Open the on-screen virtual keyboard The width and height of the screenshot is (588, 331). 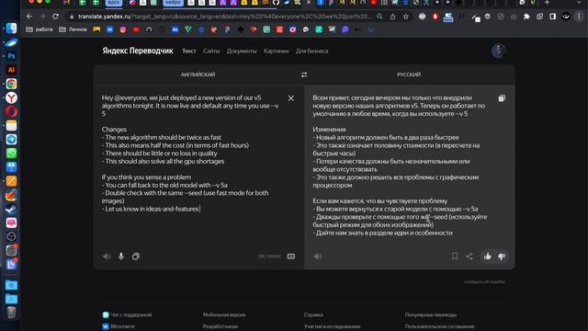click(291, 257)
